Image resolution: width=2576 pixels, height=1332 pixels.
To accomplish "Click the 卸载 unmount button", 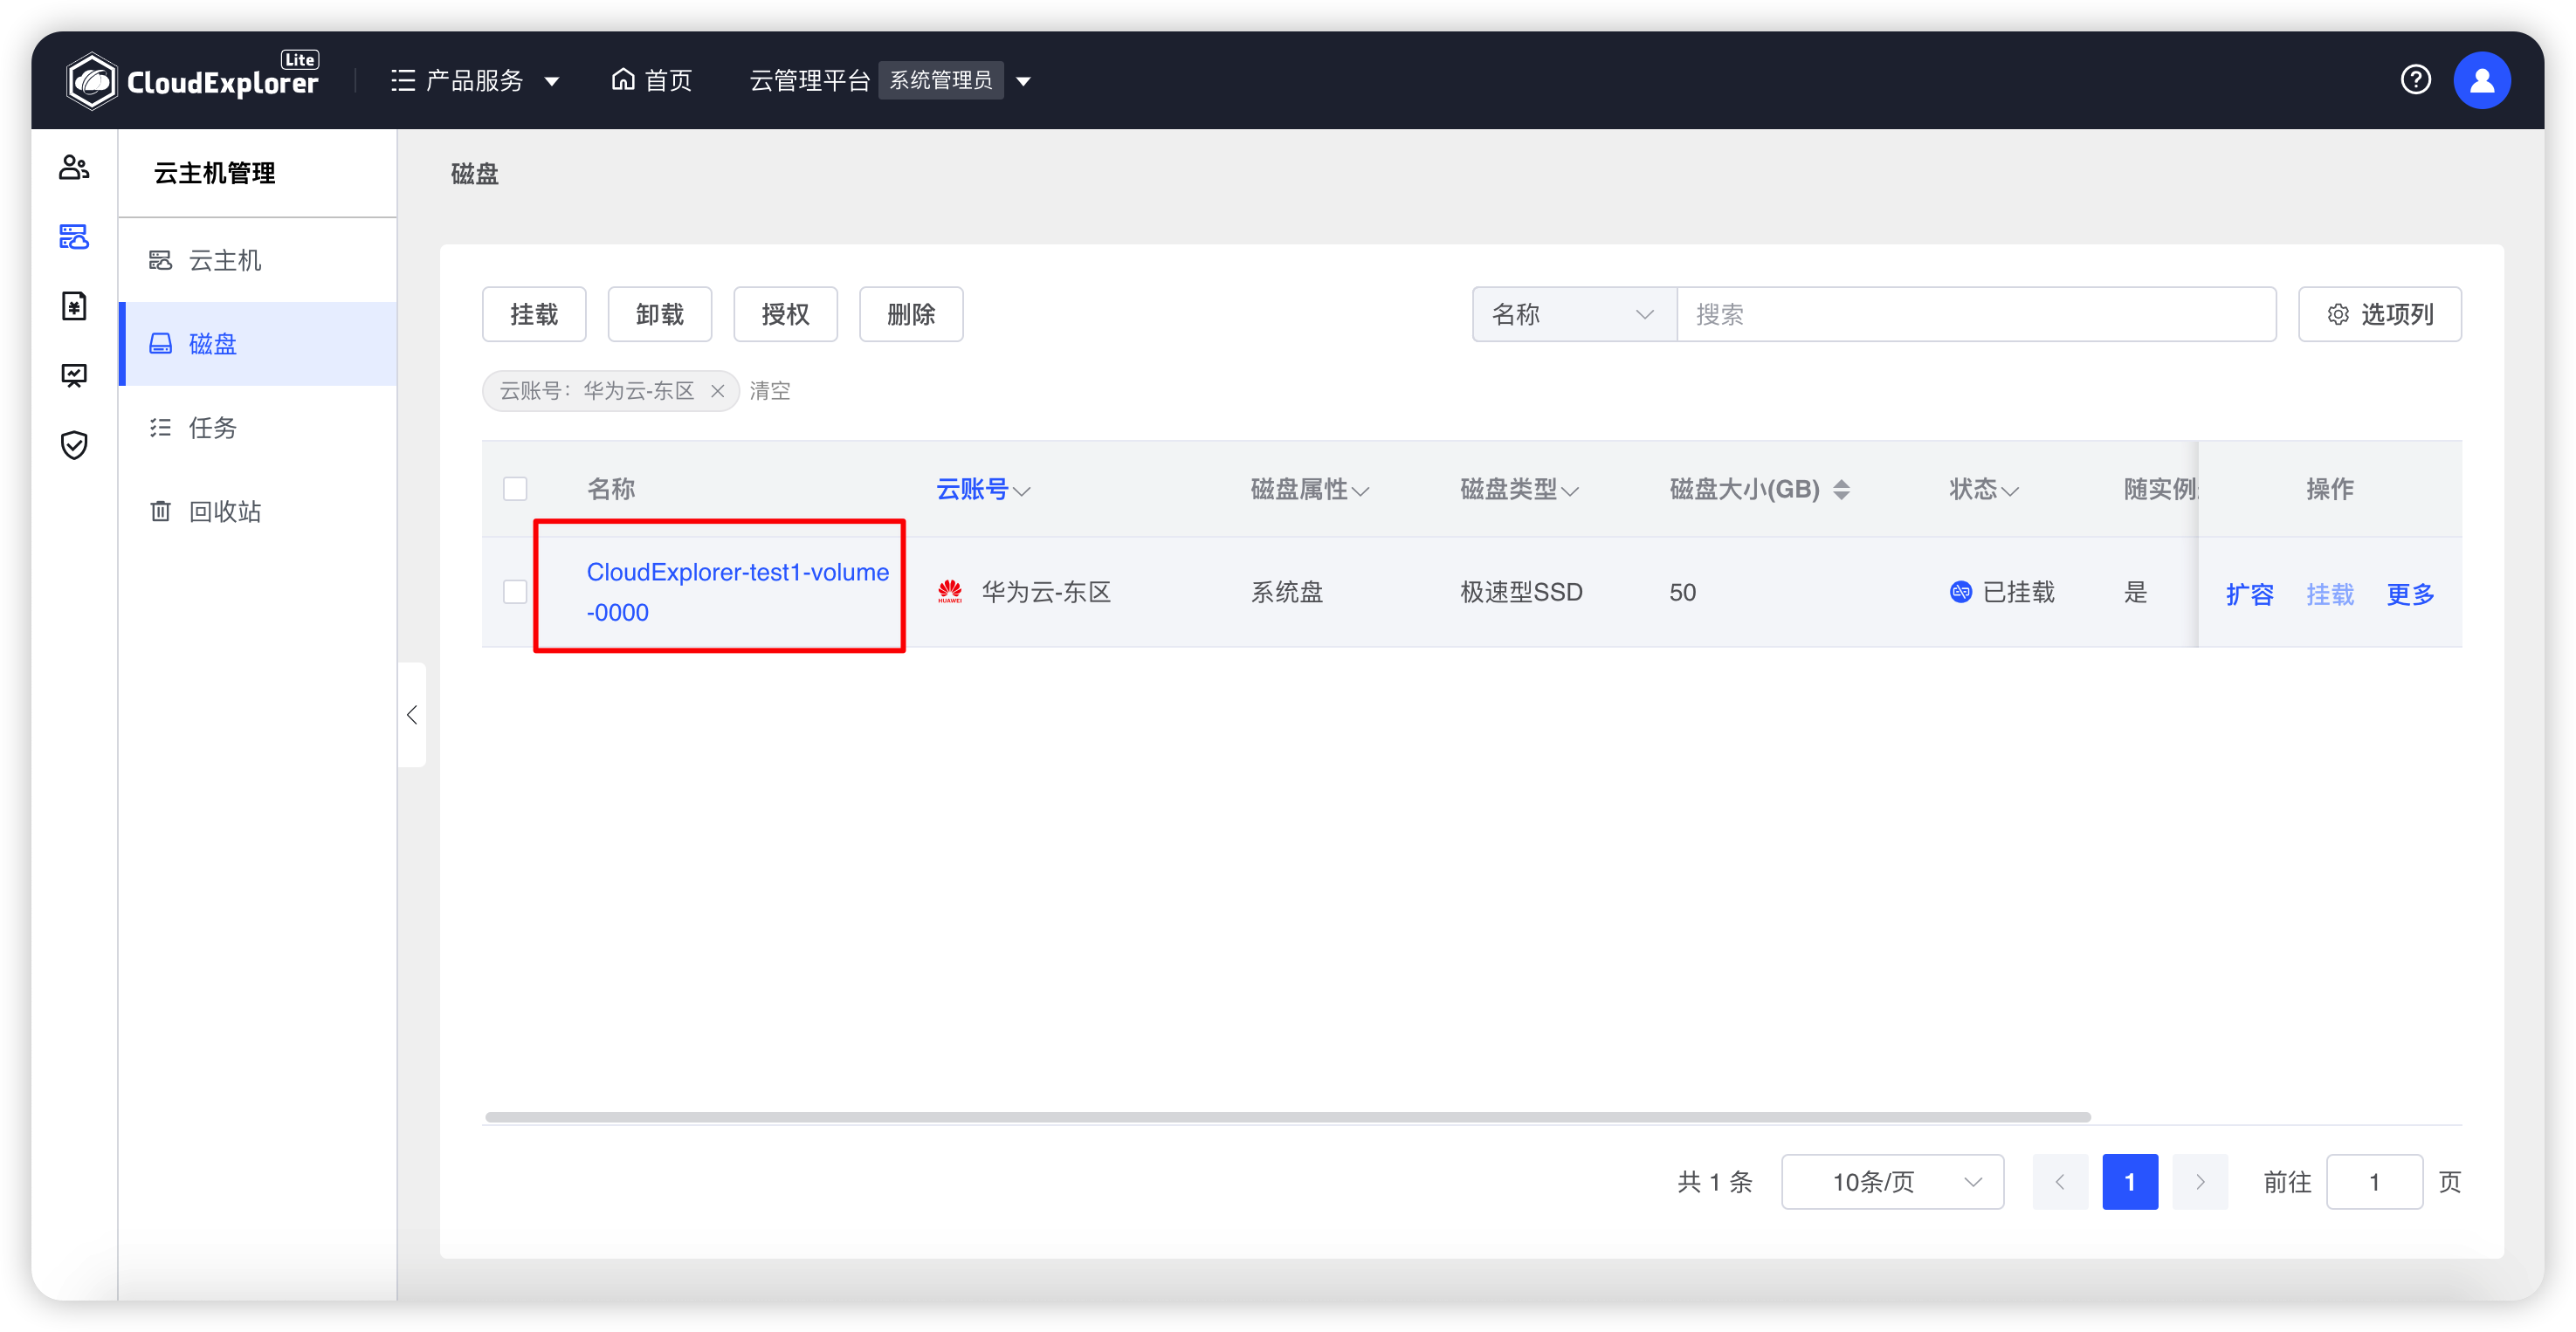I will [x=659, y=313].
